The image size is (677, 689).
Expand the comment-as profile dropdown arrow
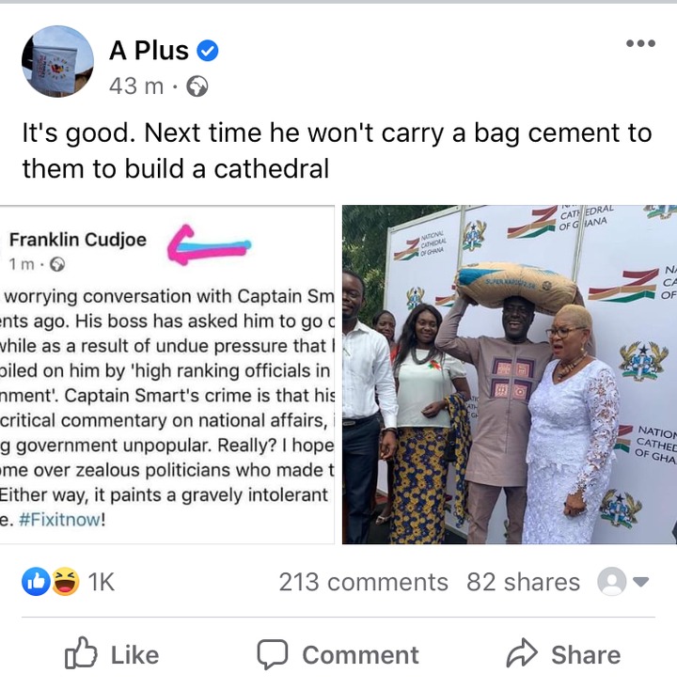coord(641,582)
